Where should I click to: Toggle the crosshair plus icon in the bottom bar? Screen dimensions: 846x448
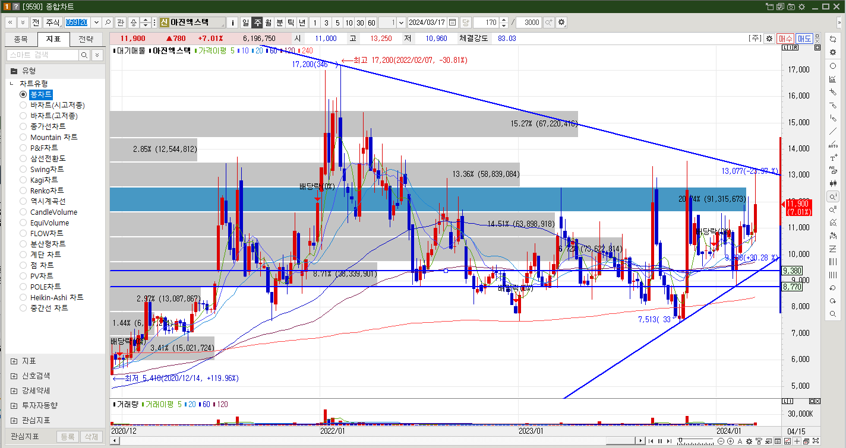pyautogui.click(x=796, y=441)
